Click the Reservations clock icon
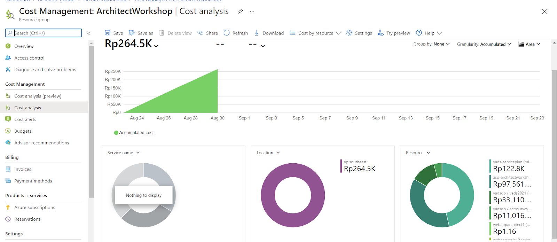 [x=8, y=219]
